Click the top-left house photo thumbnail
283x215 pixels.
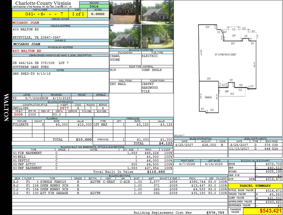pyautogui.click(x=125, y=12)
